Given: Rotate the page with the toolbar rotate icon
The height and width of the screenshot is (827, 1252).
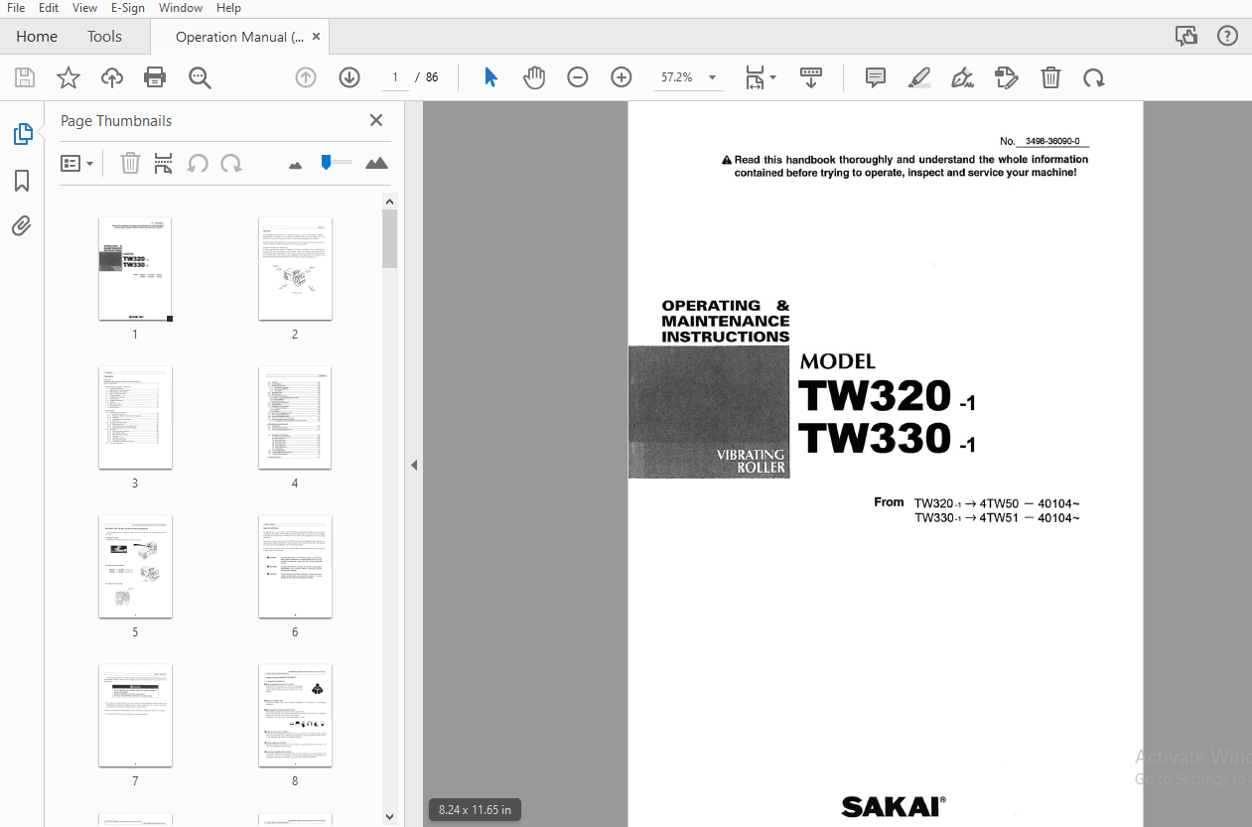Looking at the screenshot, I should click(1093, 77).
